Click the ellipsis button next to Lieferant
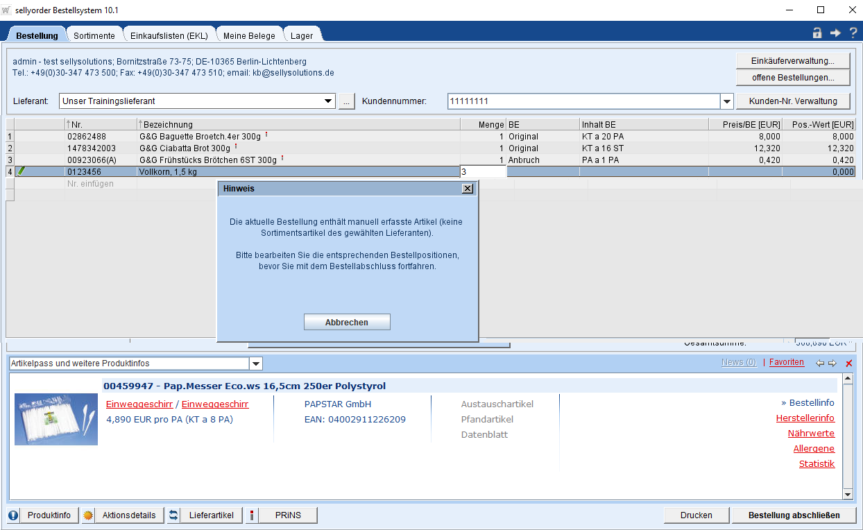The image size is (863, 530). [x=347, y=101]
